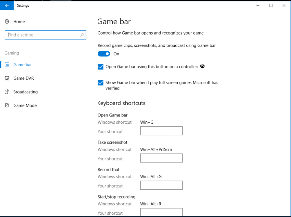Click Your shortcut field for Start/stop recording

(161, 212)
